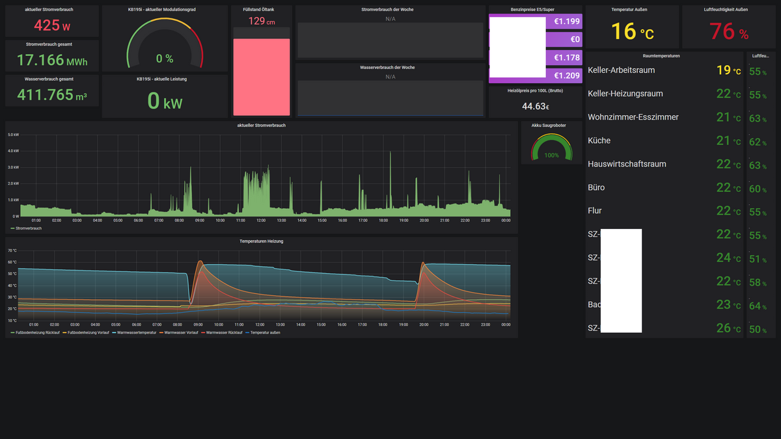The height and width of the screenshot is (439, 781).
Task: Click the 26 °C room temperature
Action: tap(728, 328)
